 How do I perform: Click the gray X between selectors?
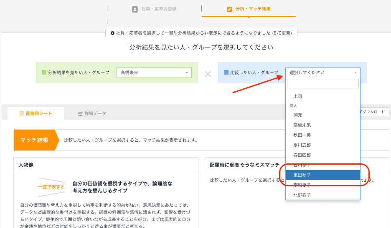click(x=208, y=74)
